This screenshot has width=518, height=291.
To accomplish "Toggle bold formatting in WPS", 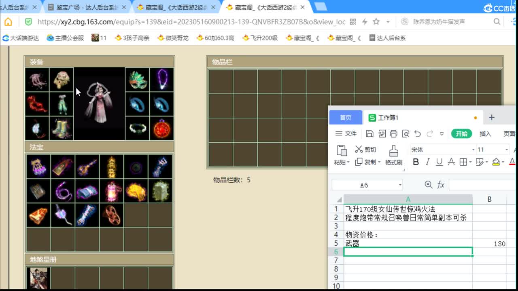I will click(x=416, y=162).
